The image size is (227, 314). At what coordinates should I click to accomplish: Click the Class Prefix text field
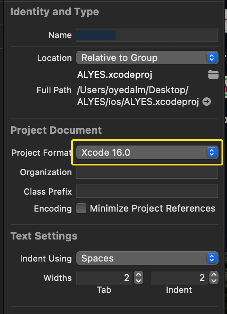pyautogui.click(x=147, y=191)
